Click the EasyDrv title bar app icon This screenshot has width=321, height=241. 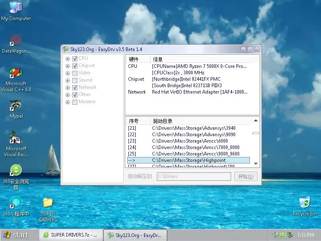pos(65,49)
